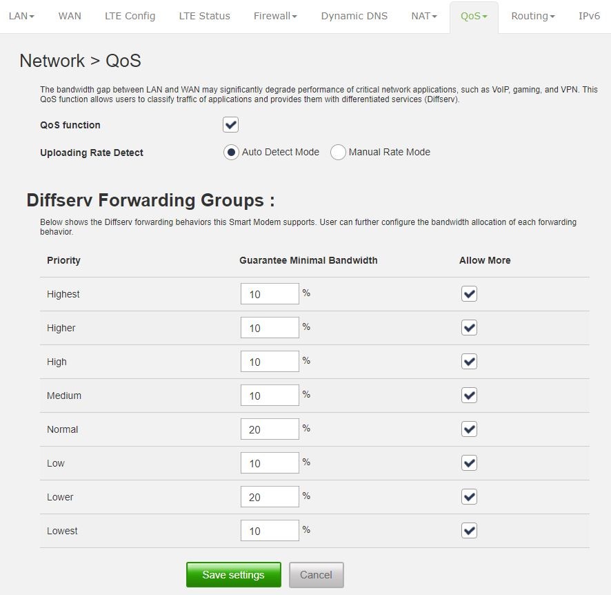Open the LAN dropdown menu
611x595 pixels.
coord(21,16)
